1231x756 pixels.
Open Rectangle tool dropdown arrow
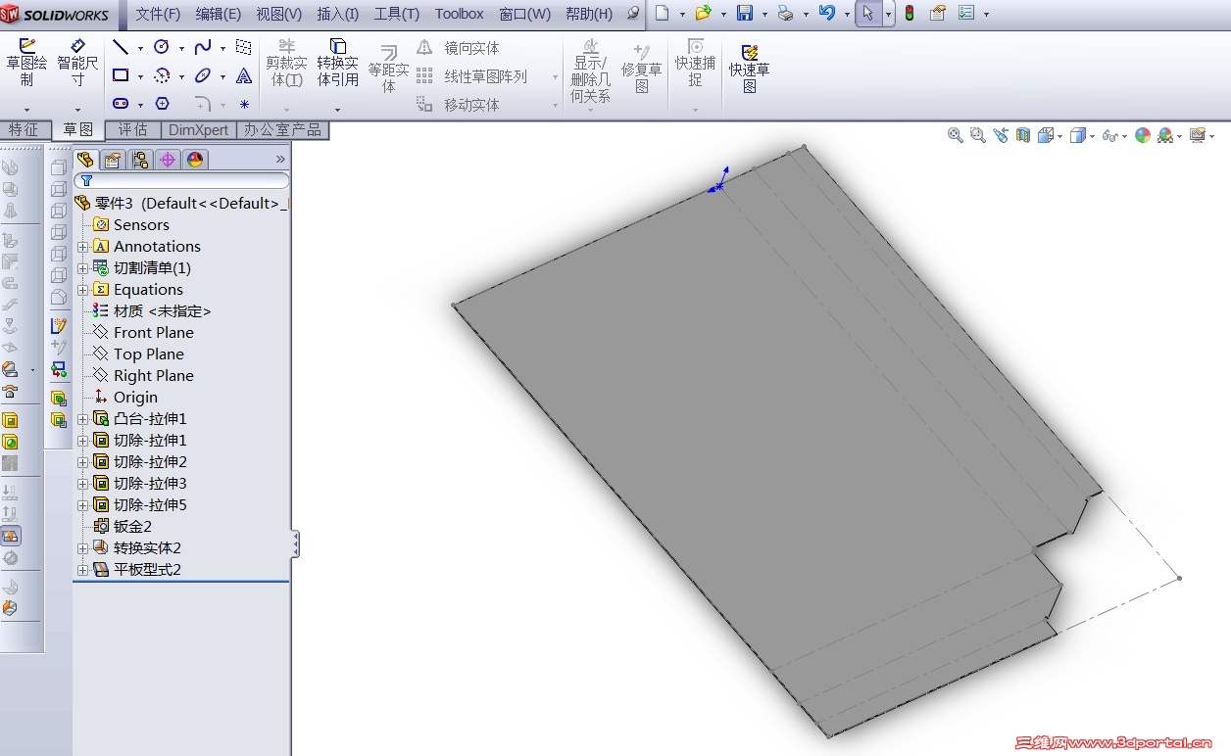[140, 76]
